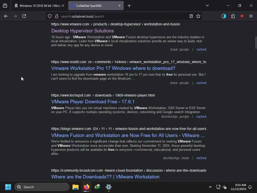
Task: Click the techspot.com downloads URL breadcrumb
Action: click(103, 95)
